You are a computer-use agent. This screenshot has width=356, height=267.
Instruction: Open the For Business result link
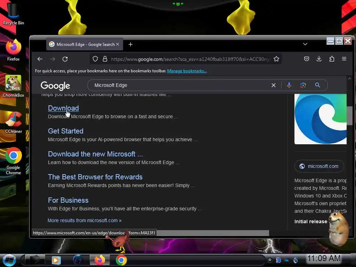click(x=68, y=200)
